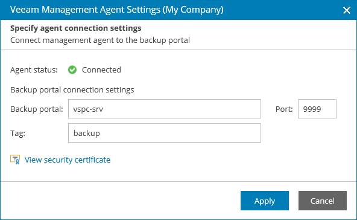The width and height of the screenshot is (357, 220).
Task: Click the security certificate icon
Action: [15, 160]
